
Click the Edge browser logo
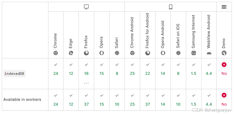[71, 53]
